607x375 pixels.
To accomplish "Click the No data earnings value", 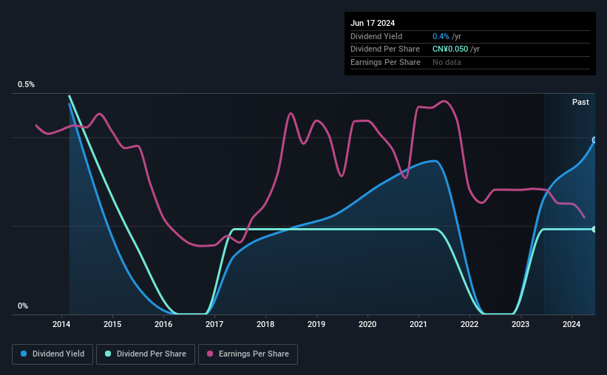I will point(447,62).
